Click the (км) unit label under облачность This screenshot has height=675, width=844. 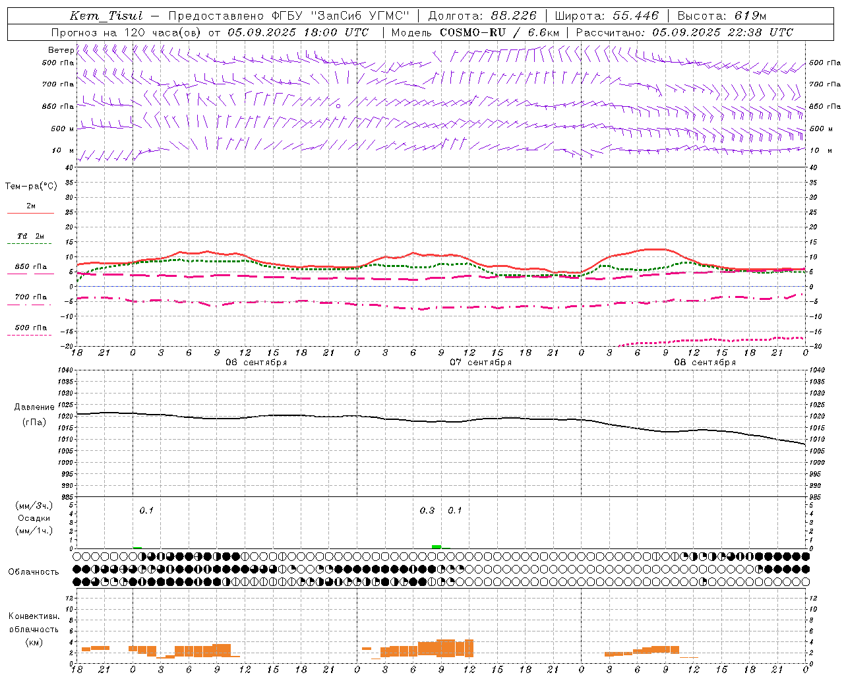(x=34, y=642)
